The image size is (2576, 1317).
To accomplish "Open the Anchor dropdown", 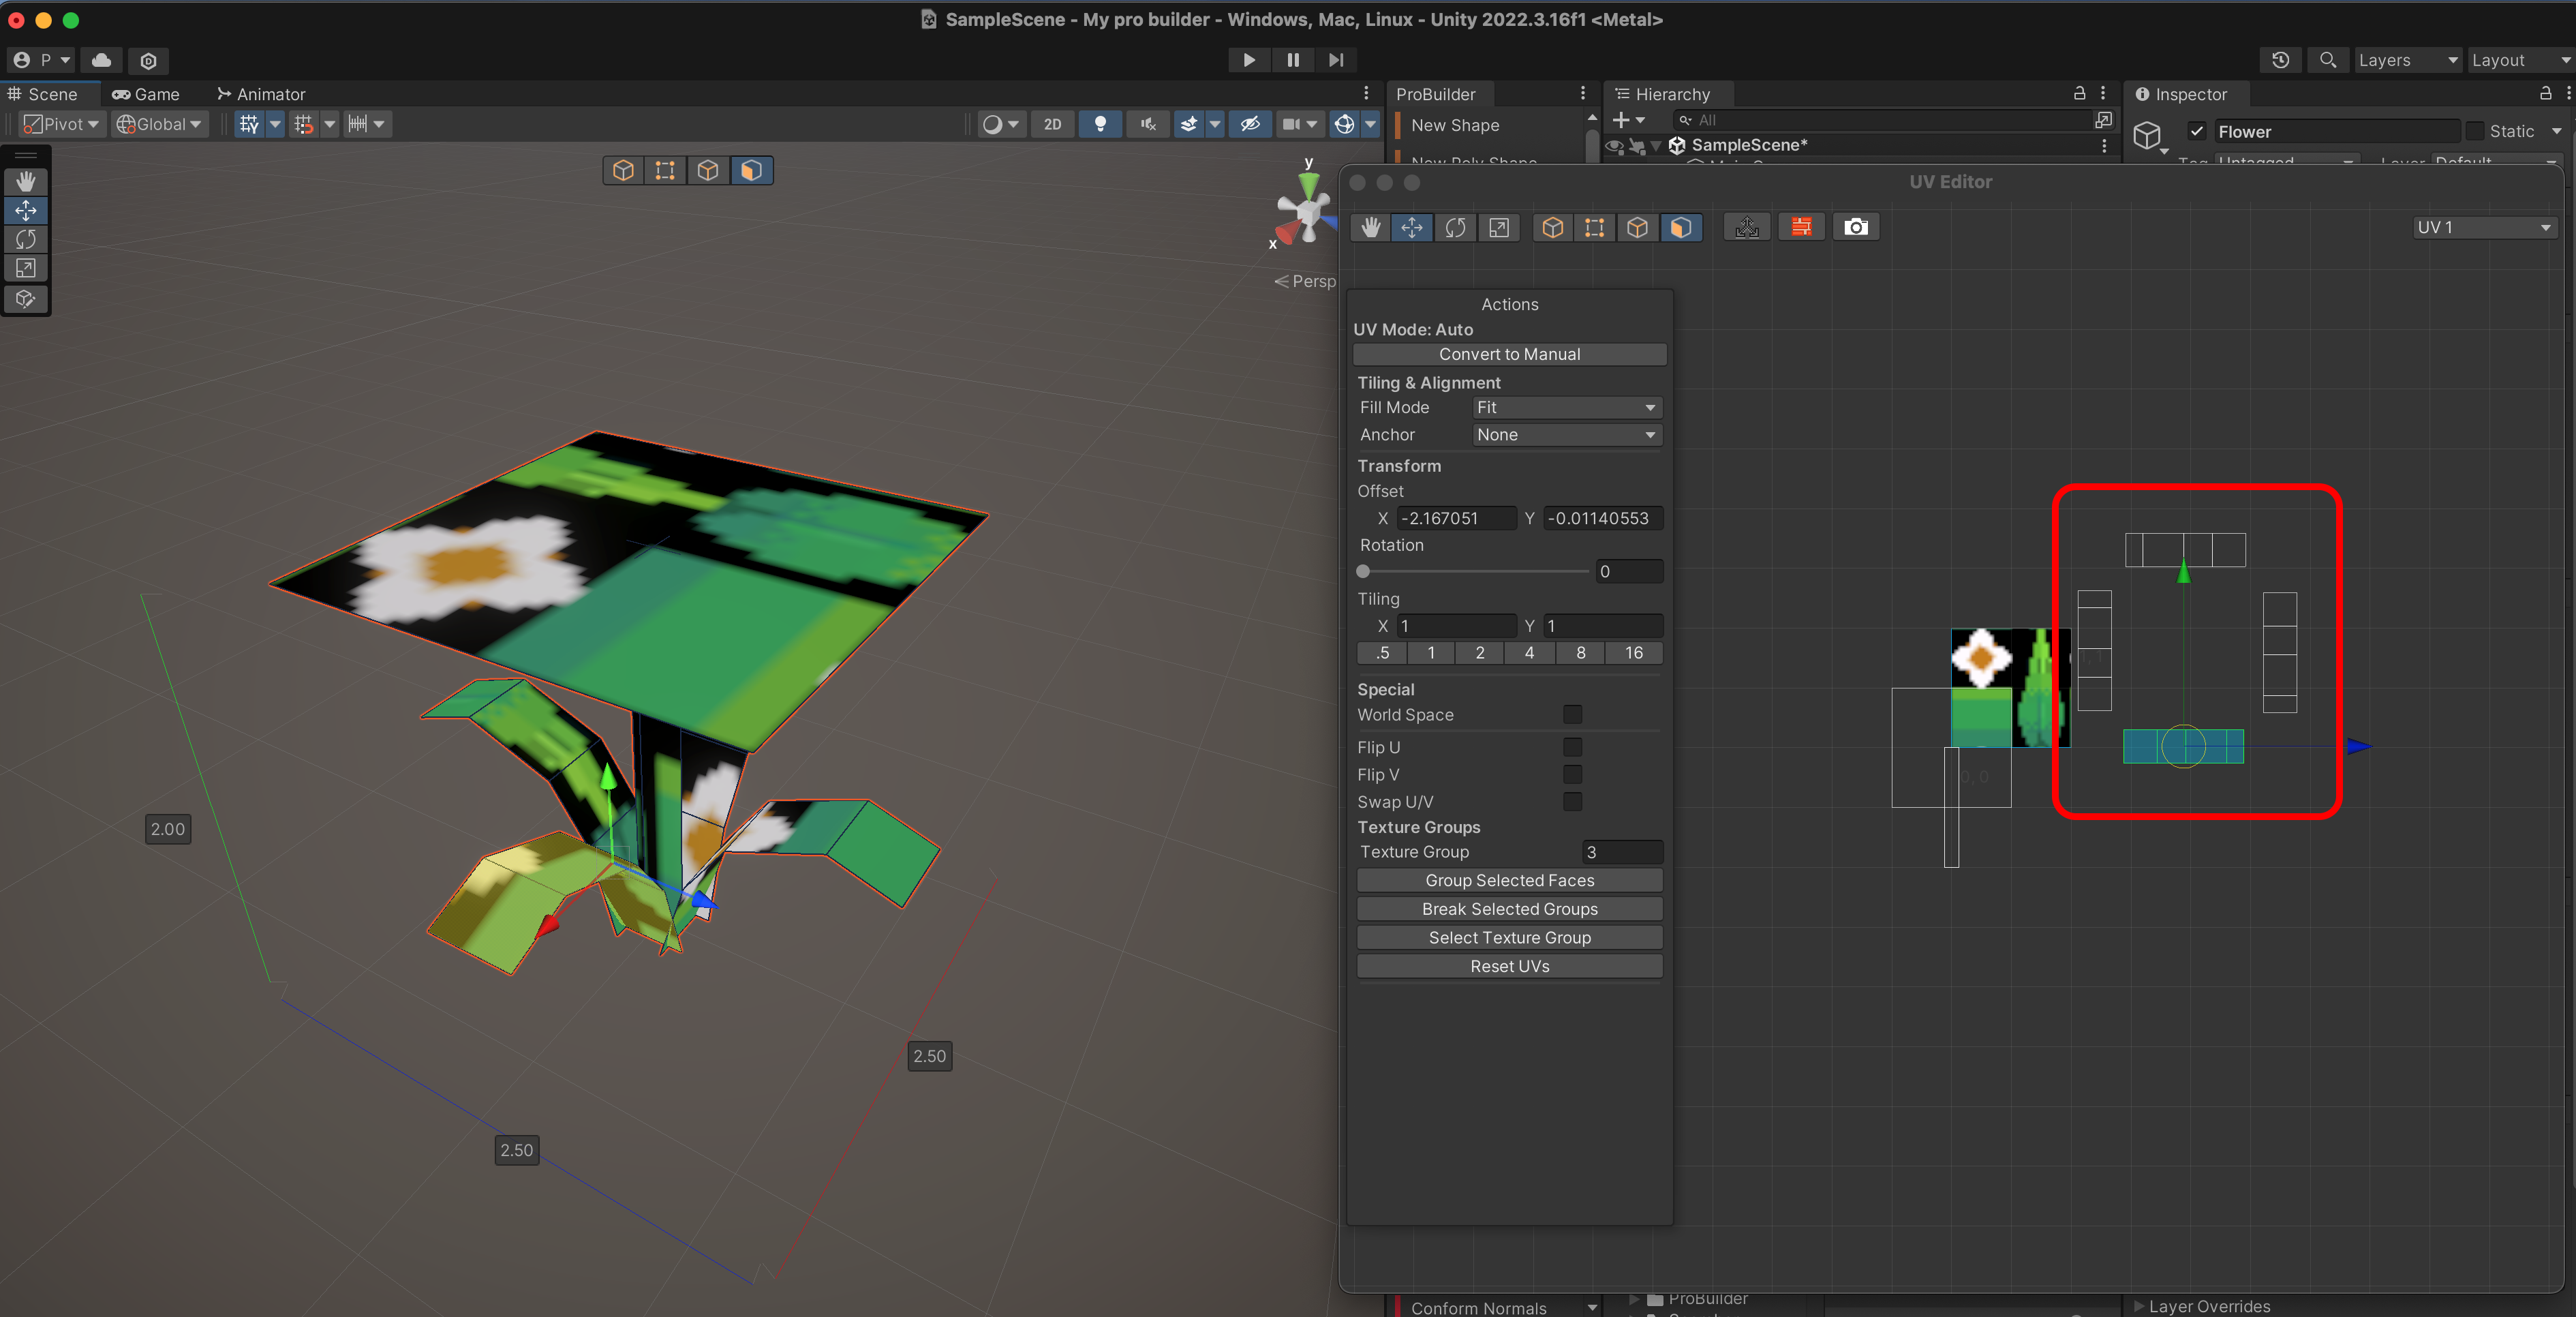I will [x=1566, y=434].
